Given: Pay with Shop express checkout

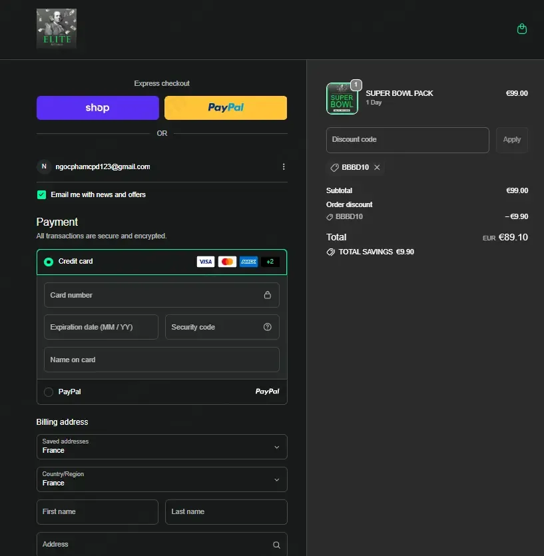Looking at the screenshot, I should (97, 108).
